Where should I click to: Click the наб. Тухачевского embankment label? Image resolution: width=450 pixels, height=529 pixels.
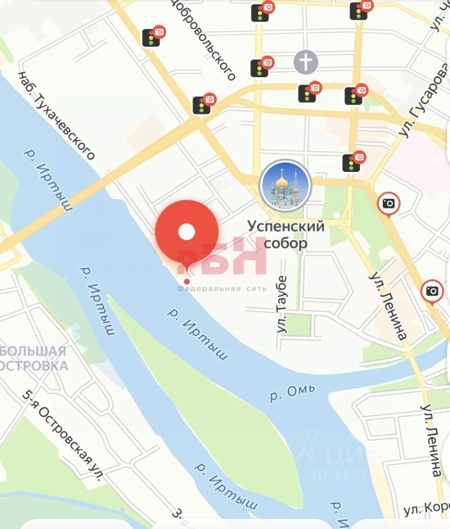[56, 115]
